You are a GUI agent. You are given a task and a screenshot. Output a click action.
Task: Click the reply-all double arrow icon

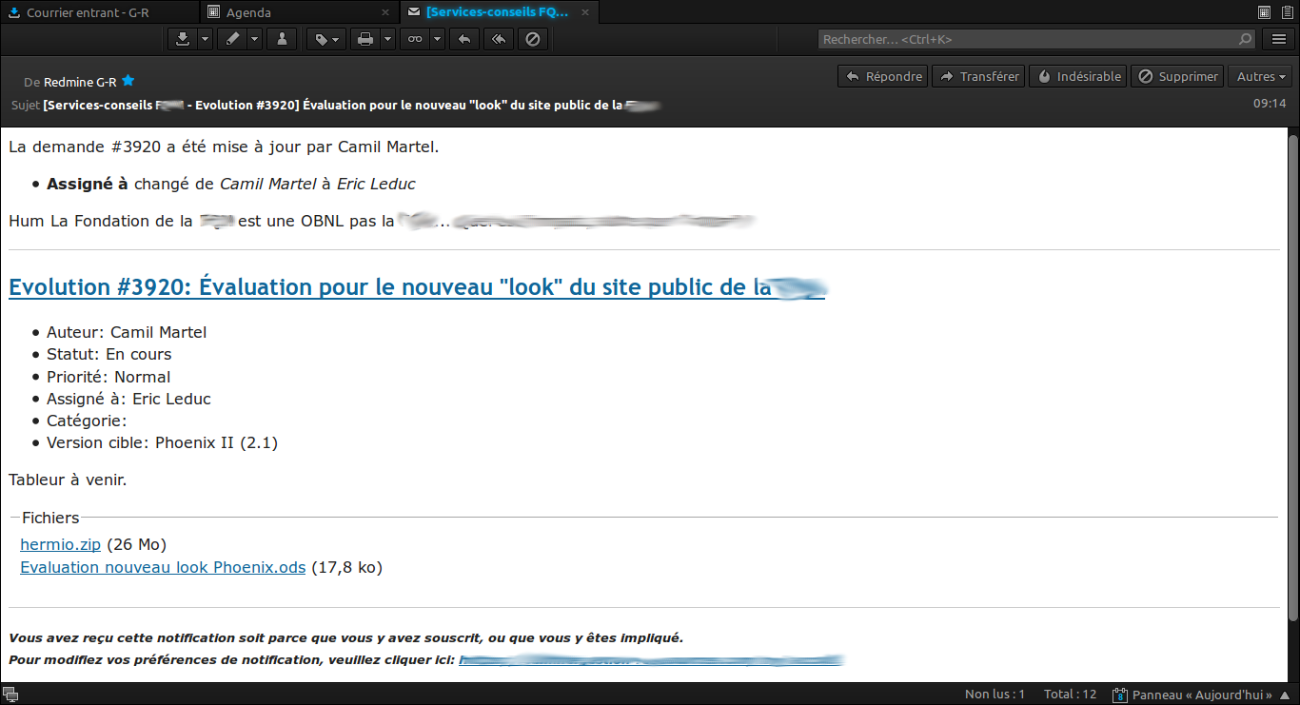pyautogui.click(x=498, y=39)
